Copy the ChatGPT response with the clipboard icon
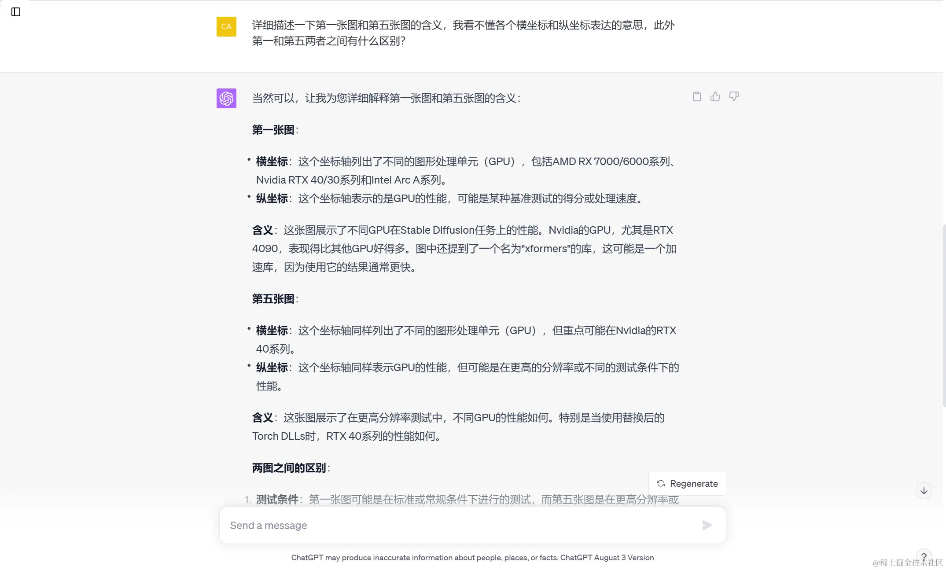946x570 pixels. coord(696,96)
